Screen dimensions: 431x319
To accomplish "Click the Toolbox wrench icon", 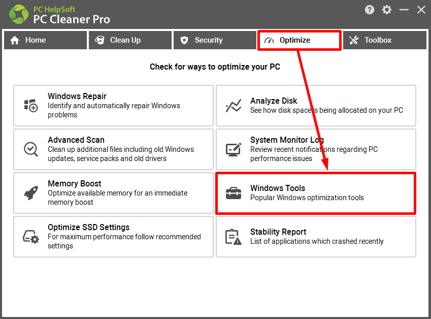I will pos(354,40).
